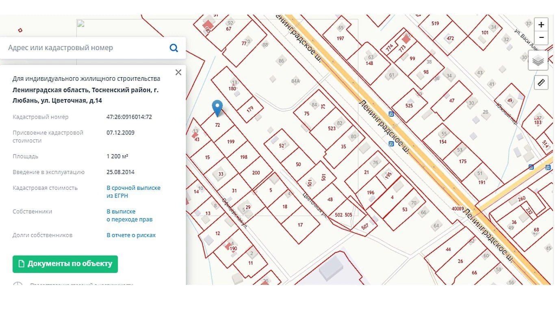Open the 'В выписке о переходе прав' link
This screenshot has width=555, height=312.
pos(129,215)
